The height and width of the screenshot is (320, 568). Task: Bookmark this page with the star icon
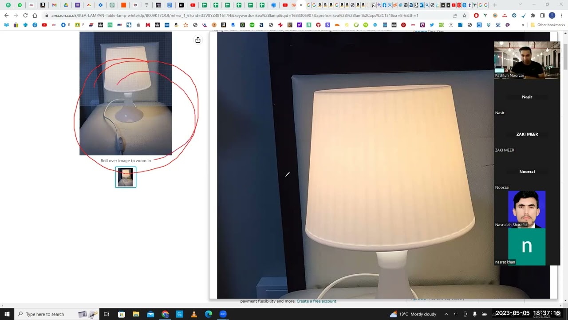(465, 15)
